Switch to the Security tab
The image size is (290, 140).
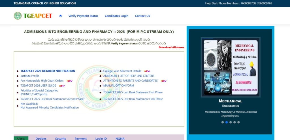pos(61,139)
